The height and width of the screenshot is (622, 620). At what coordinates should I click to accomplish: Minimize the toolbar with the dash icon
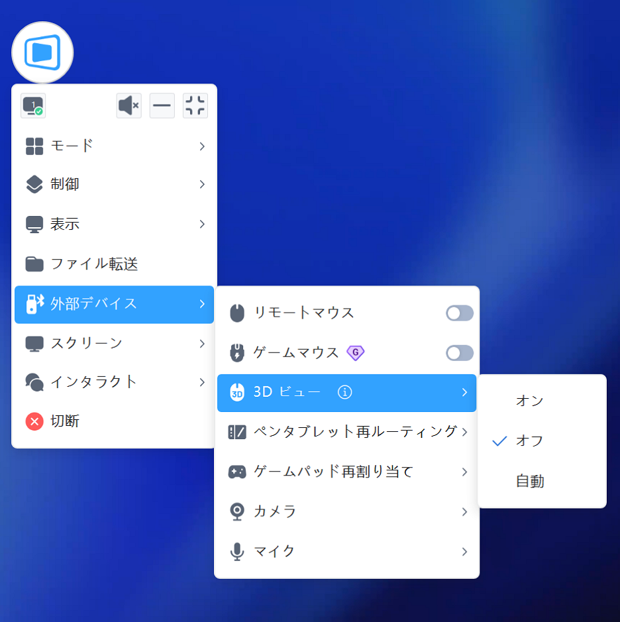162,106
